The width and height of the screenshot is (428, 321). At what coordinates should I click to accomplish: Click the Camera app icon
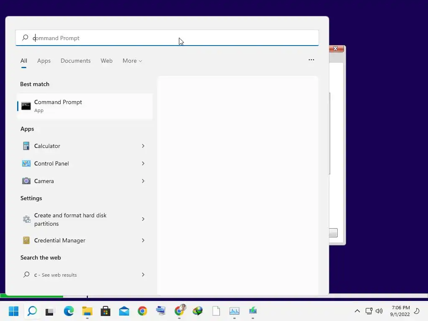(x=26, y=181)
